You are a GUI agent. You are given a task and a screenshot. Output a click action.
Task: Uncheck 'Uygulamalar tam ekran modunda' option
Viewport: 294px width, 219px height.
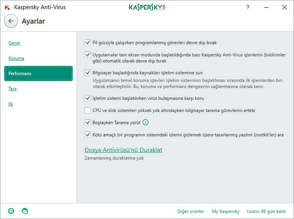pos(88,54)
